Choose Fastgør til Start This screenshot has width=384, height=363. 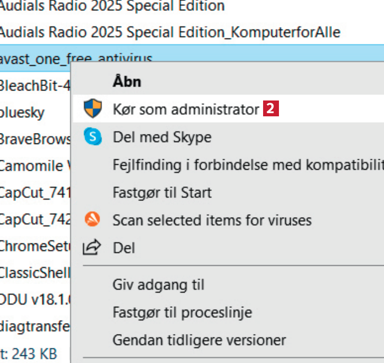162,193
